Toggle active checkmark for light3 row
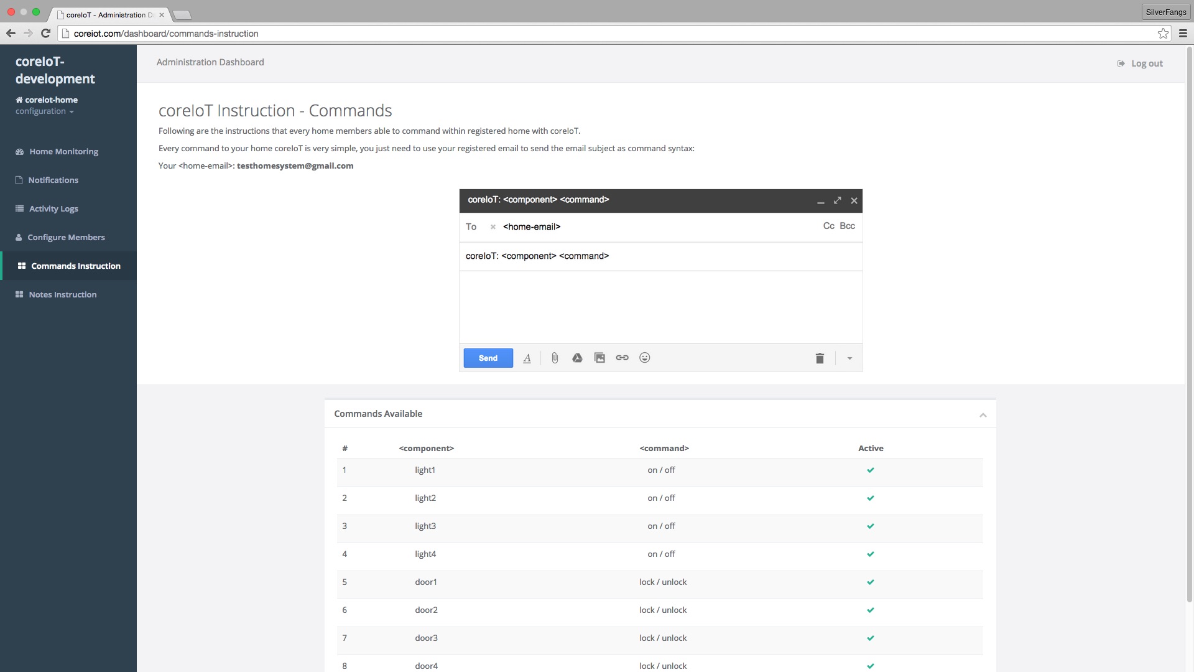 [x=871, y=526]
